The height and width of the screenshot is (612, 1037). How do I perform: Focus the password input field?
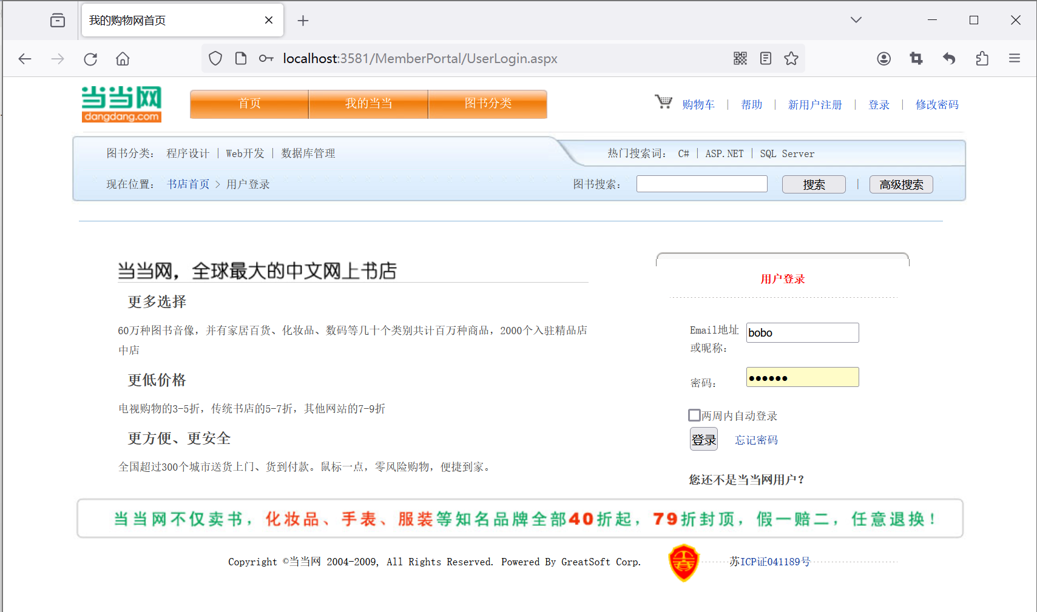[x=802, y=377]
